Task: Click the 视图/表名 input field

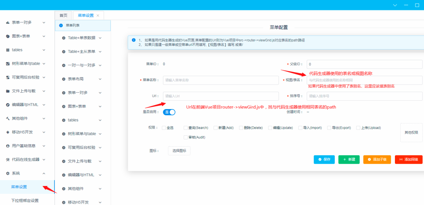Action: [x=365, y=80]
